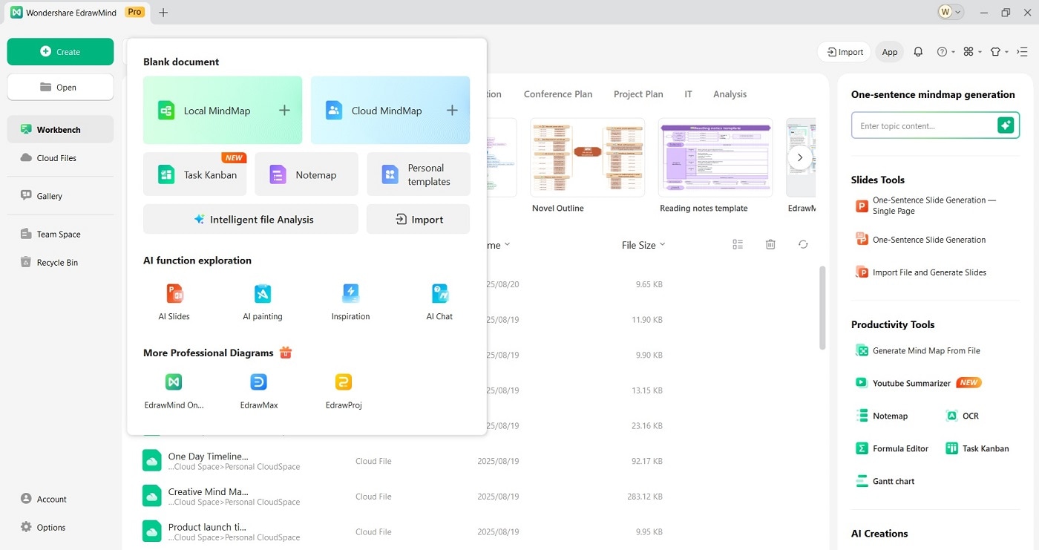Image resolution: width=1039 pixels, height=550 pixels.
Task: Create a new Cloud MindMap
Action: (390, 110)
